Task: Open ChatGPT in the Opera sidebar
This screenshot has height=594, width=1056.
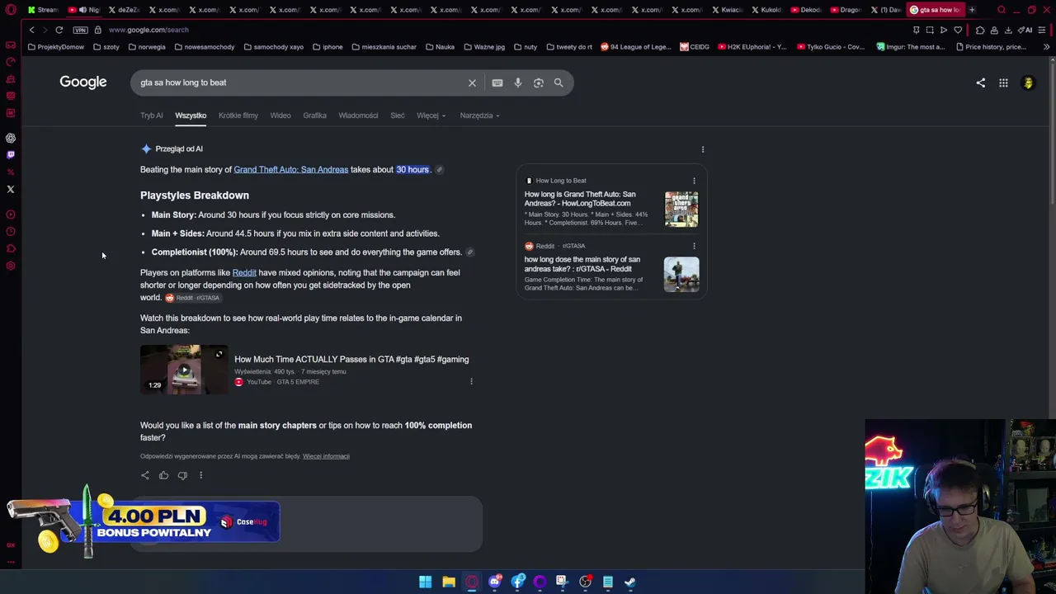Action: [x=11, y=138]
